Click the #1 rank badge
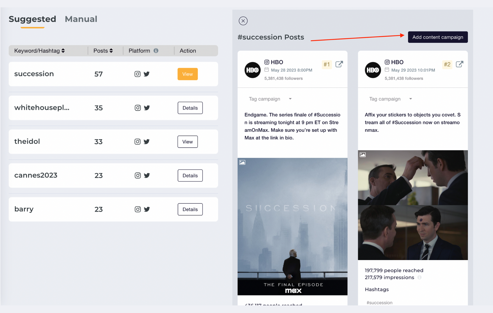 [327, 64]
